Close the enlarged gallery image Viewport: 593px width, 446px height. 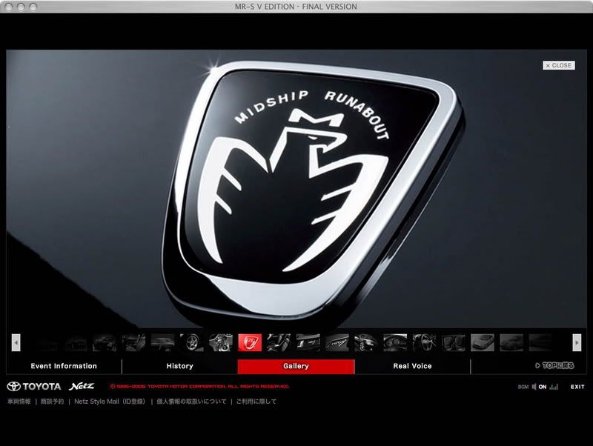pos(559,65)
